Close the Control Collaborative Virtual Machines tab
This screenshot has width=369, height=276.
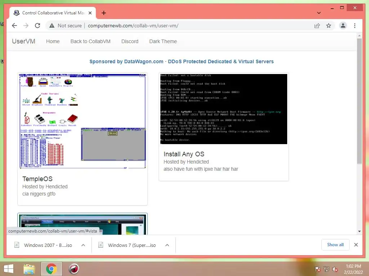click(x=90, y=13)
